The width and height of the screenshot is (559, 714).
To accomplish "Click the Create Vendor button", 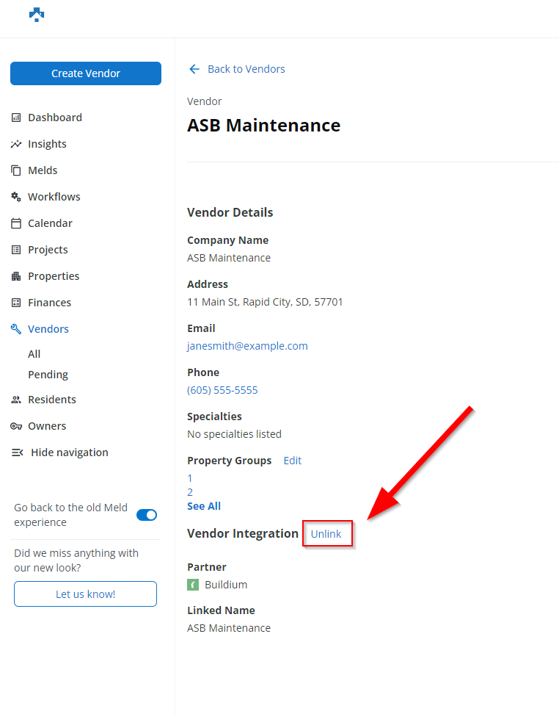I will coord(86,73).
